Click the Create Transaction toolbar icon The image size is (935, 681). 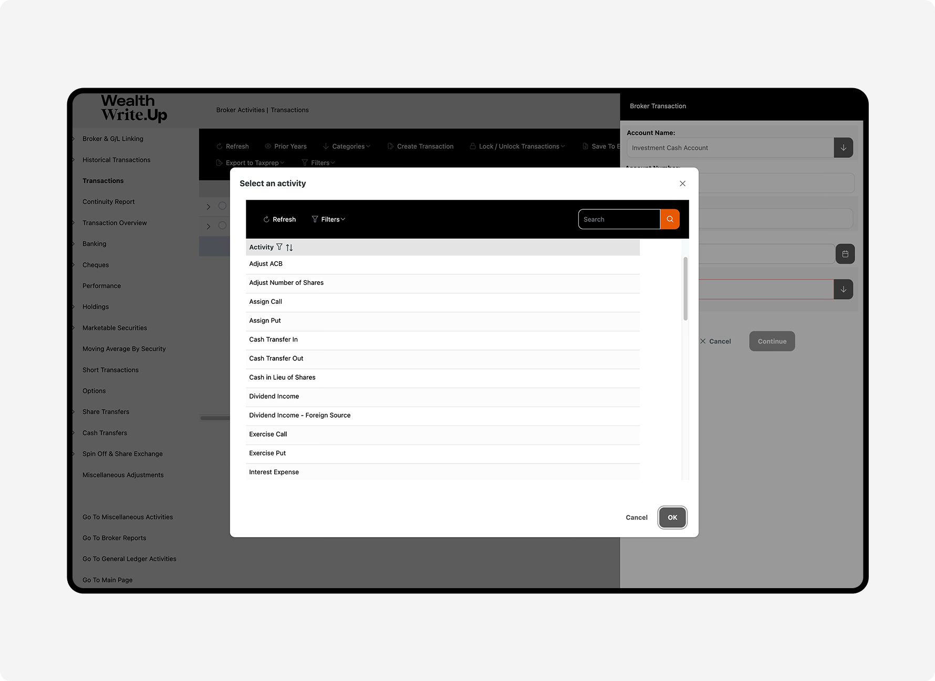click(390, 146)
